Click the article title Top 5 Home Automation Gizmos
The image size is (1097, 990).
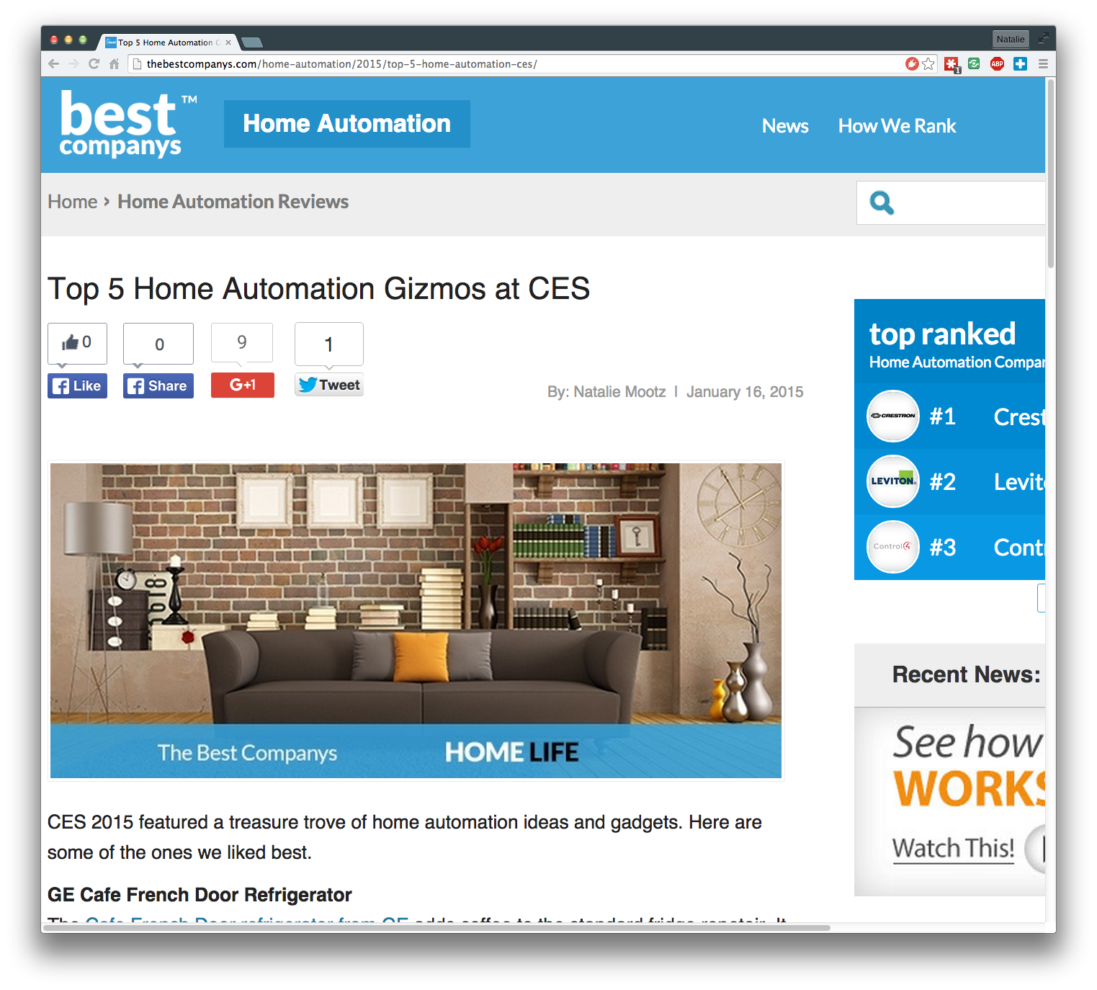pyautogui.click(x=318, y=289)
